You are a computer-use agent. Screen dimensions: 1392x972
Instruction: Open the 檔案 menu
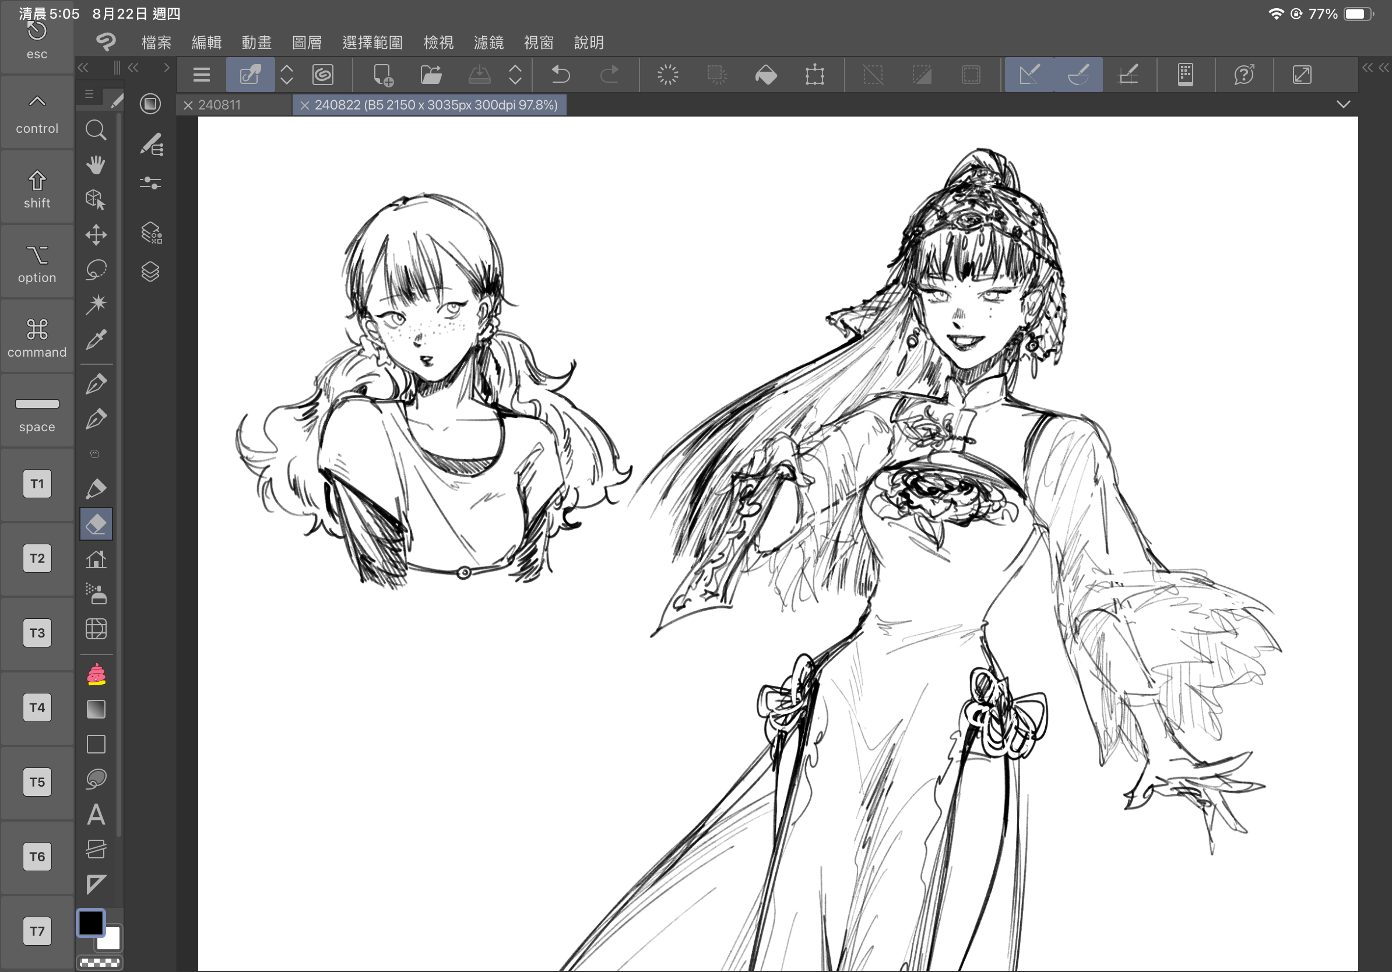click(156, 43)
